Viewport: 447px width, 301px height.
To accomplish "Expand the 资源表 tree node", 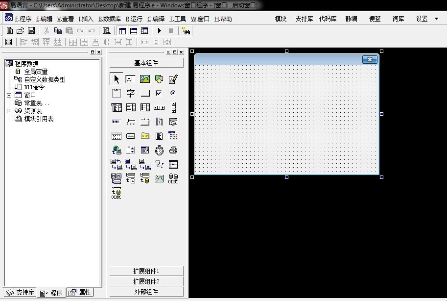I will tap(9, 111).
